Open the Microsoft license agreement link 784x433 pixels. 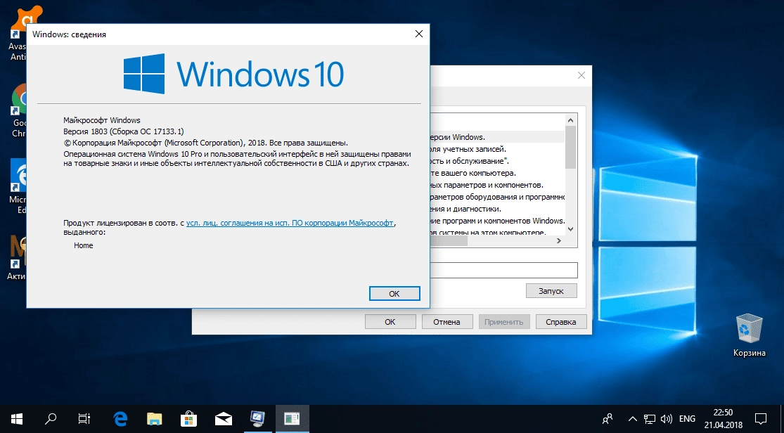pyautogui.click(x=290, y=223)
